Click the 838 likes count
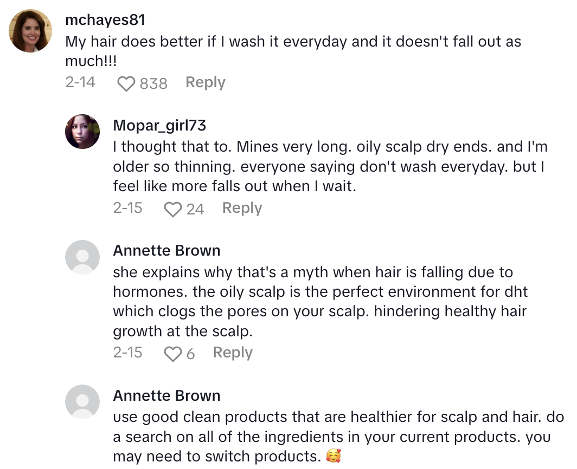This screenshot has height=469, width=577. pyautogui.click(x=153, y=83)
